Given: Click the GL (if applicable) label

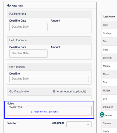Looking at the screenshot, I should (x=19, y=92).
